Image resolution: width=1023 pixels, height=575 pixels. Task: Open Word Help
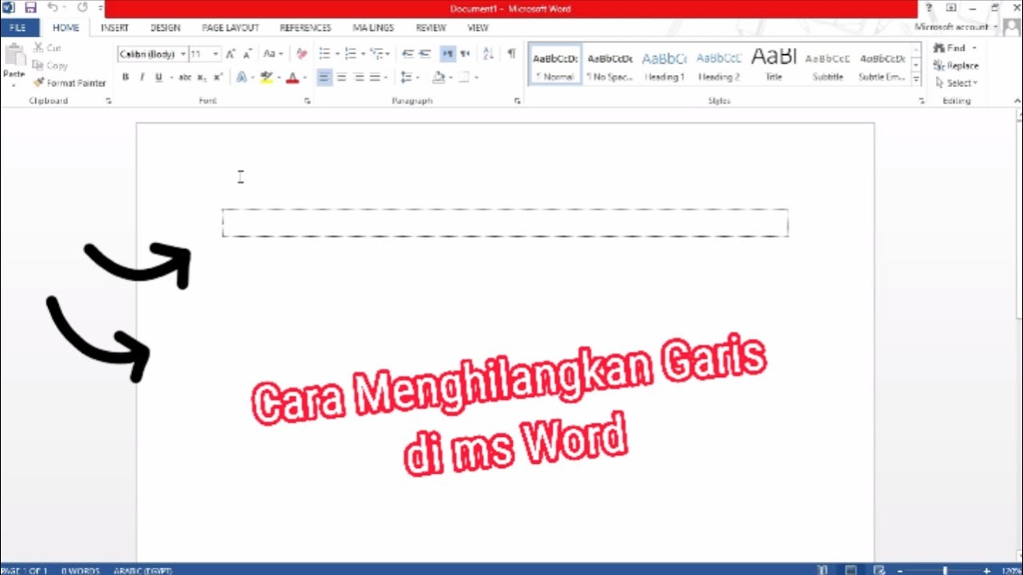(929, 8)
